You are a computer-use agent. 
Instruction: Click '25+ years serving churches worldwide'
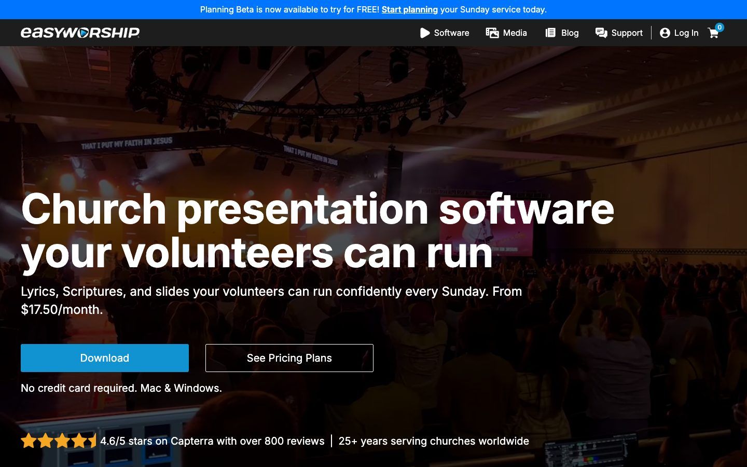pyautogui.click(x=434, y=441)
